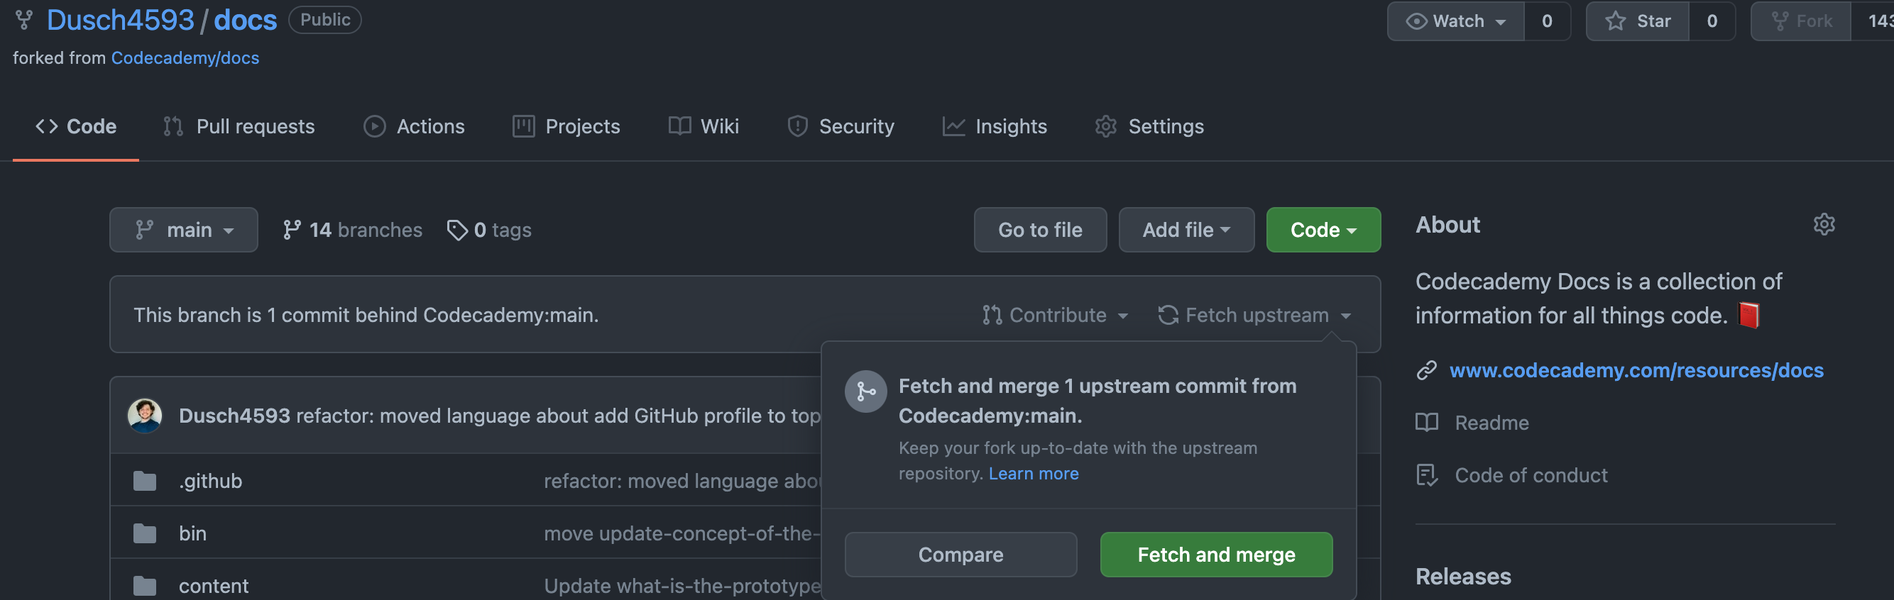The image size is (1894, 600).
Task: View the 14 branches list
Action: coord(352,230)
